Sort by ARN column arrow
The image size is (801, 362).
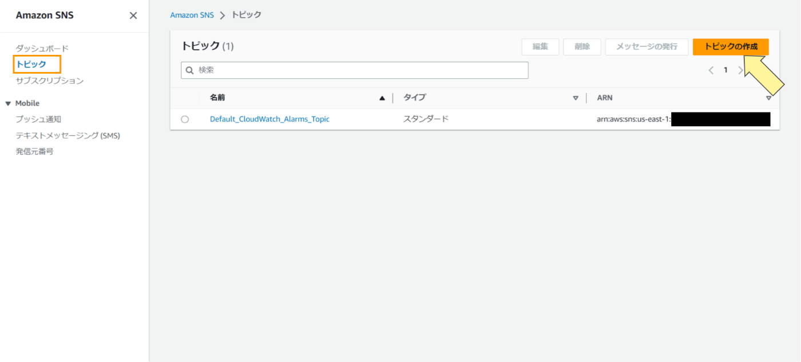[769, 98]
